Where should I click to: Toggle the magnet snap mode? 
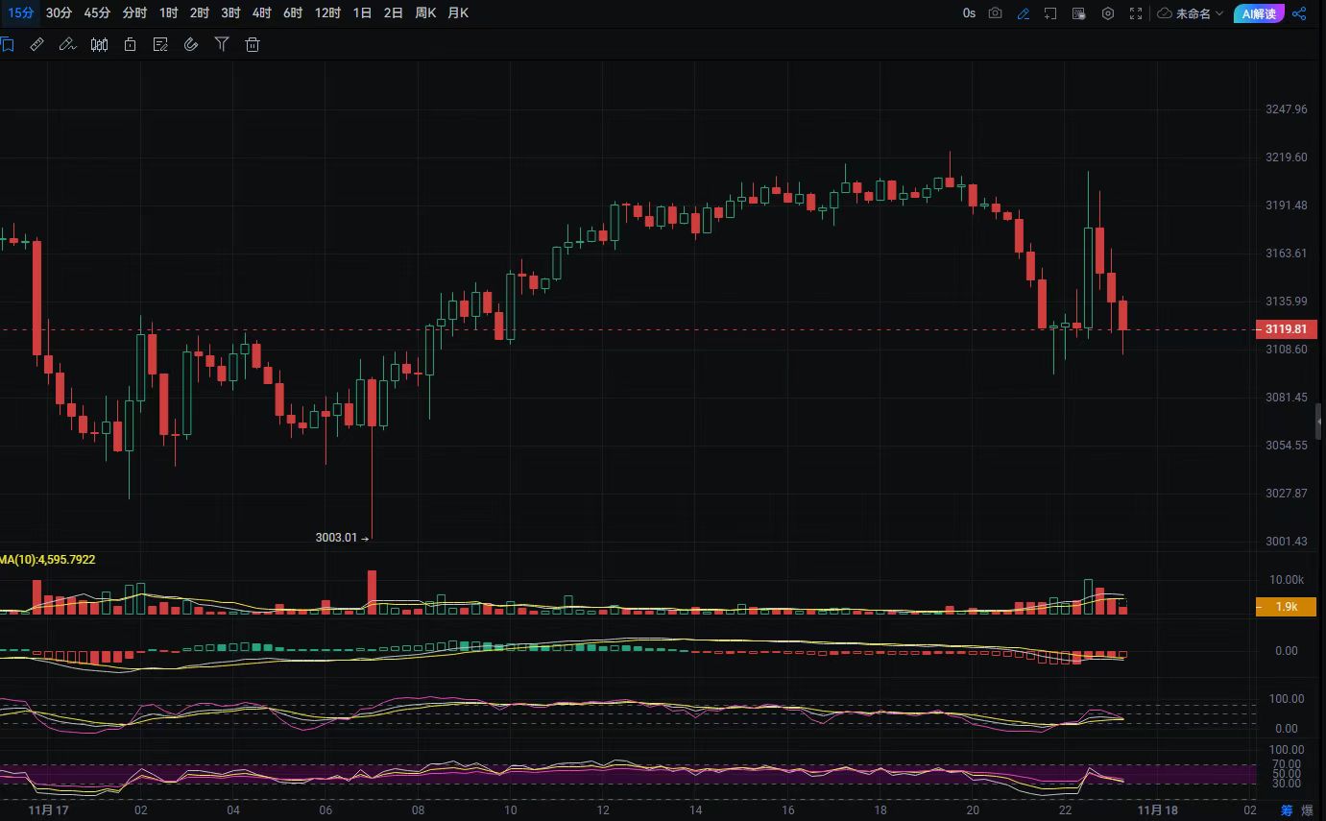(191, 44)
